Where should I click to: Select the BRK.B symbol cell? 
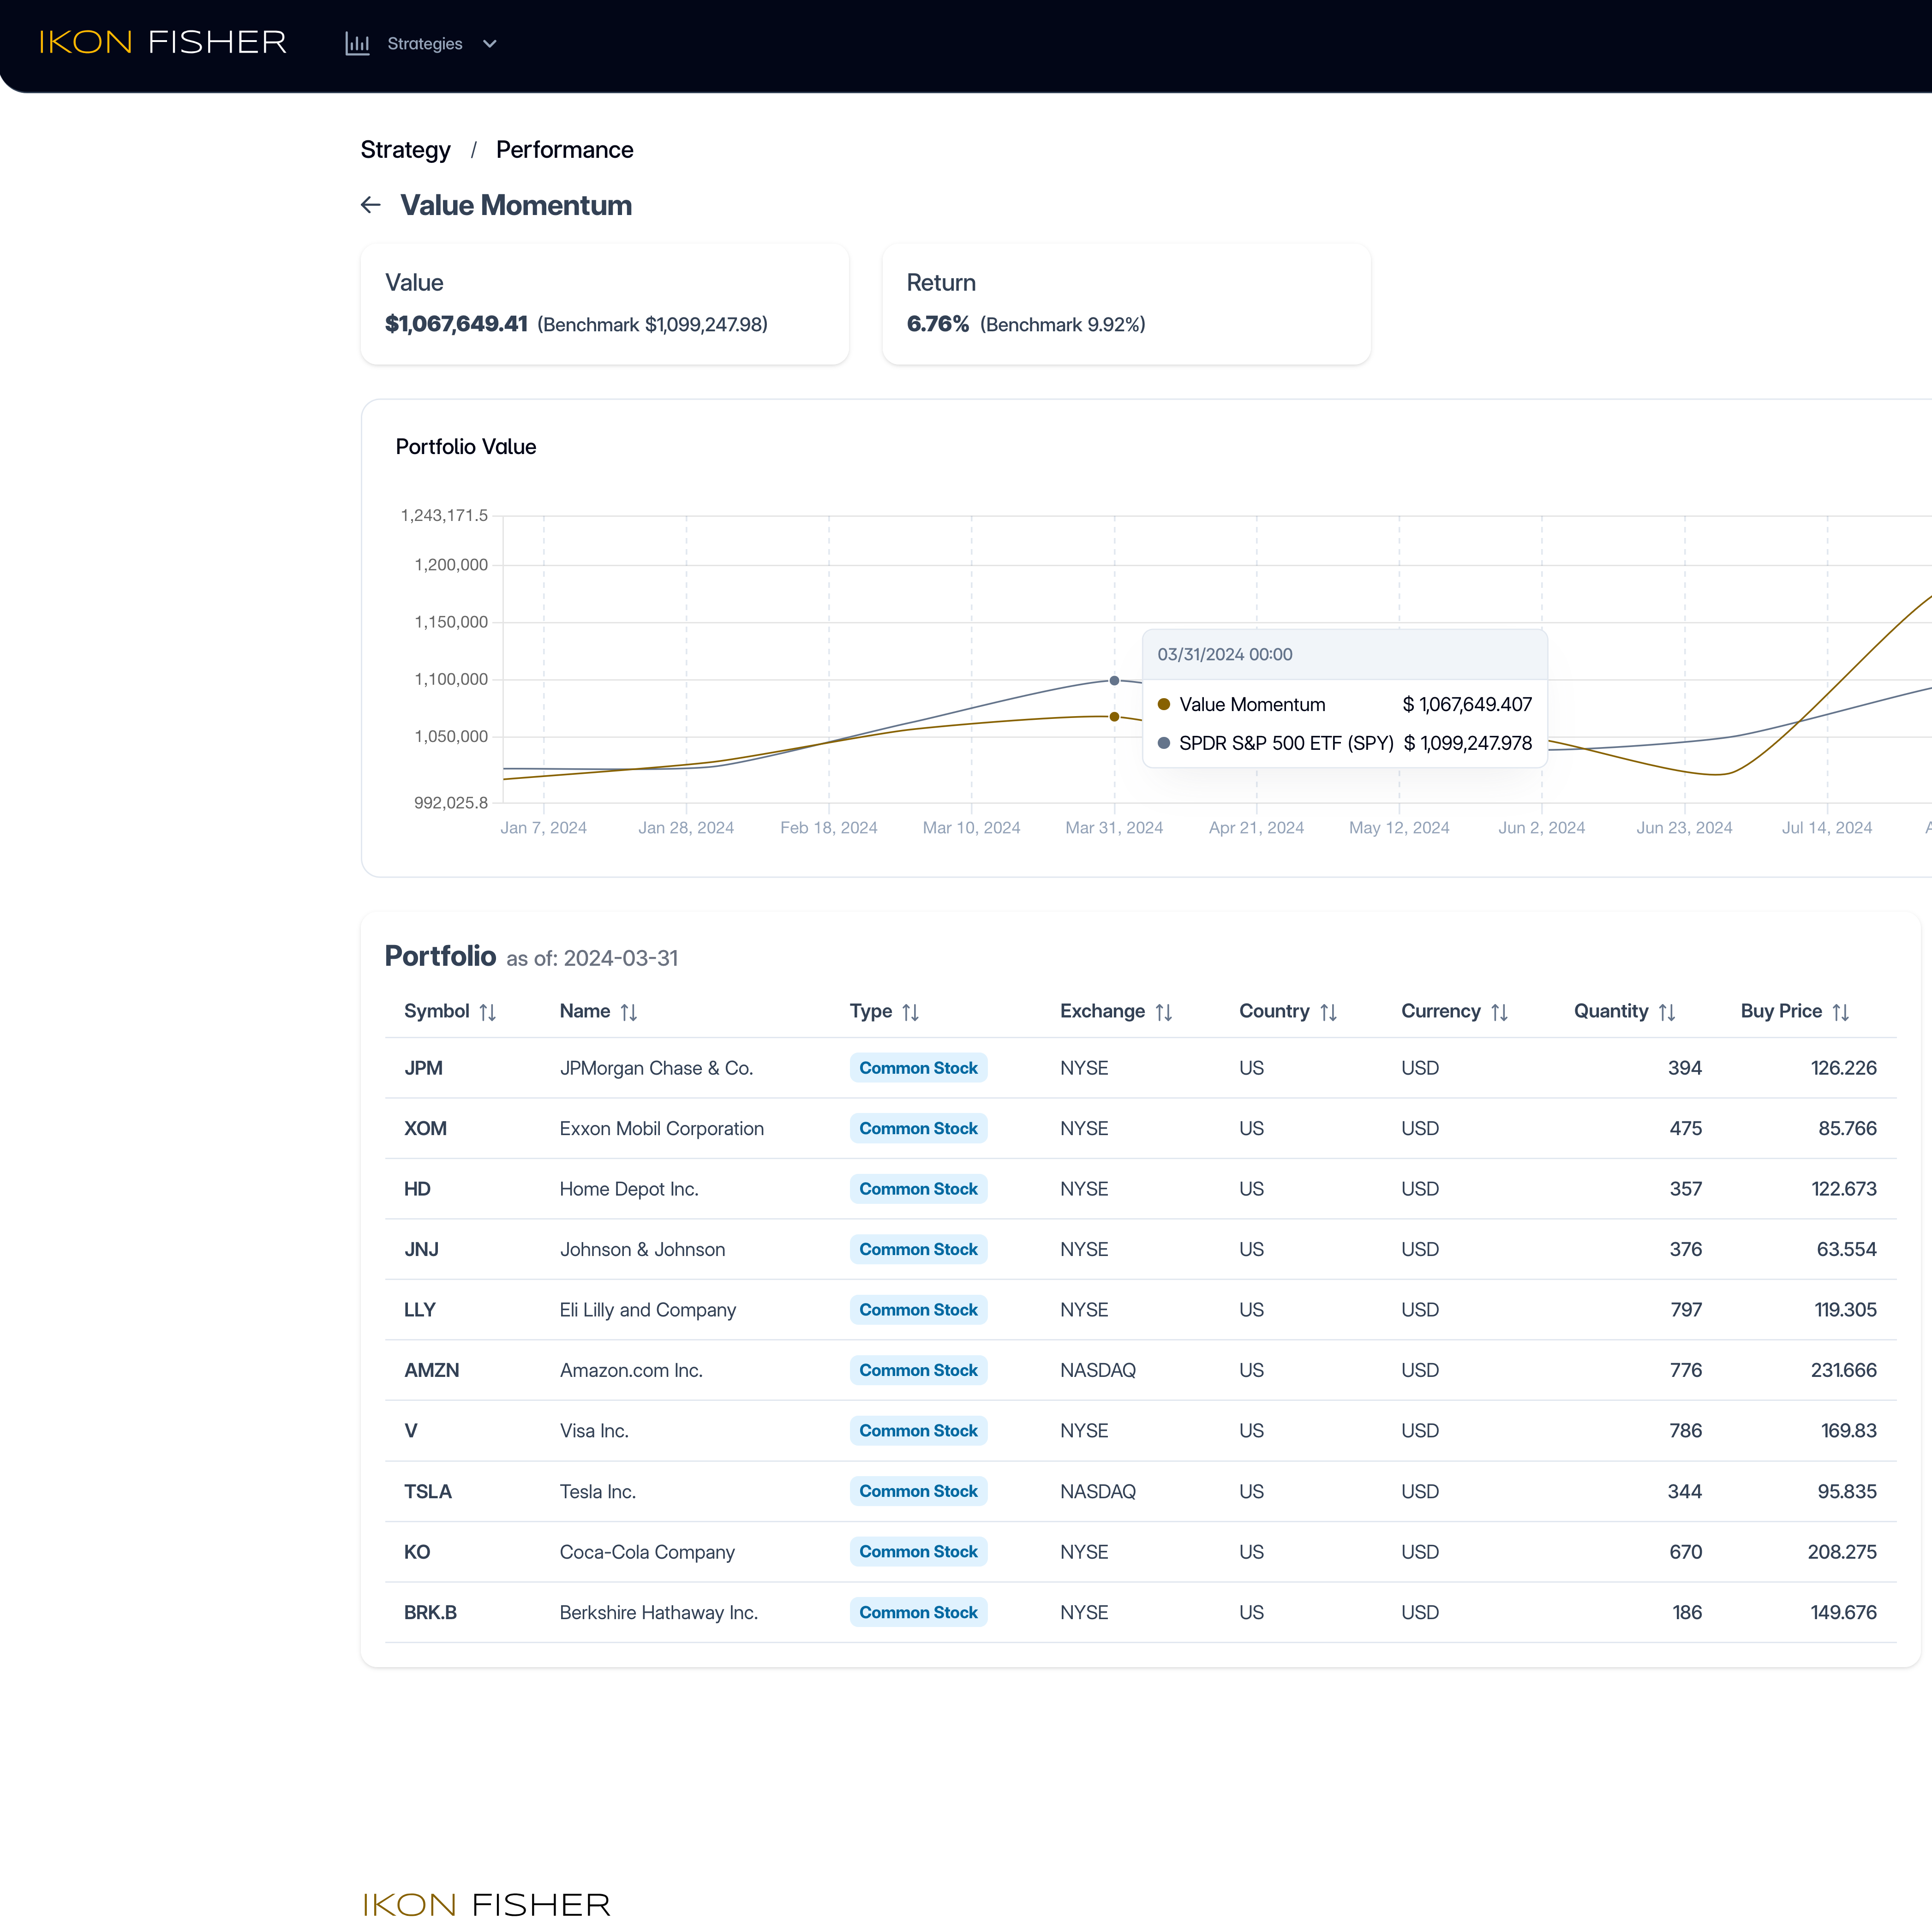click(430, 1613)
